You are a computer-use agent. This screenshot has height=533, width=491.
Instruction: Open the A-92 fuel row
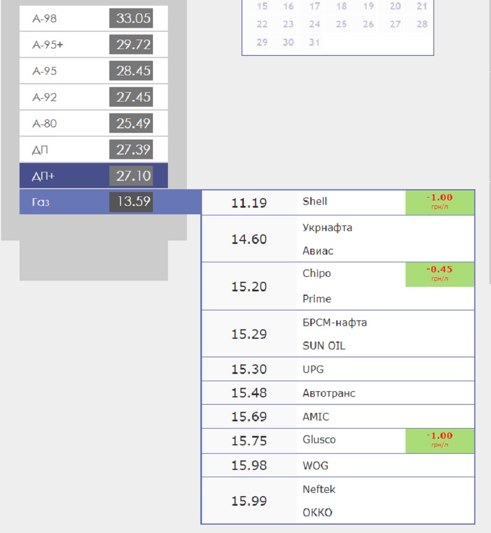tap(93, 97)
